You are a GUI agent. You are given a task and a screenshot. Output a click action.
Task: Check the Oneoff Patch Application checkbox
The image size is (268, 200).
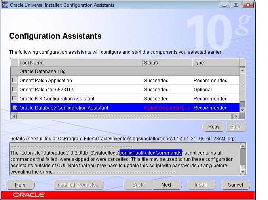15,80
